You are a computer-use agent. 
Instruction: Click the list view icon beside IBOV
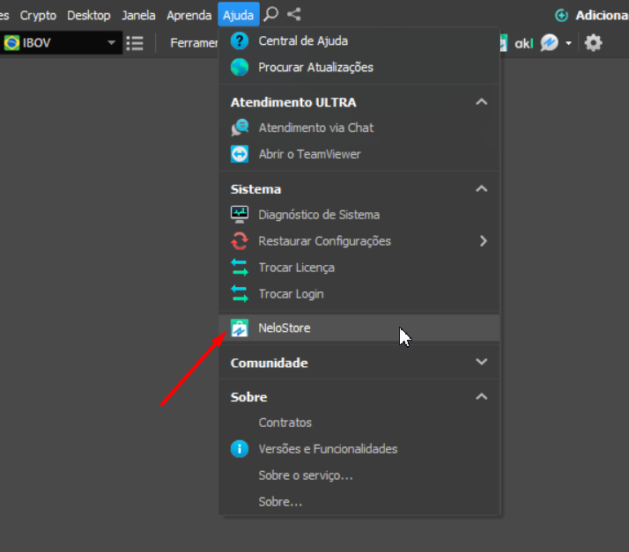[x=135, y=43]
